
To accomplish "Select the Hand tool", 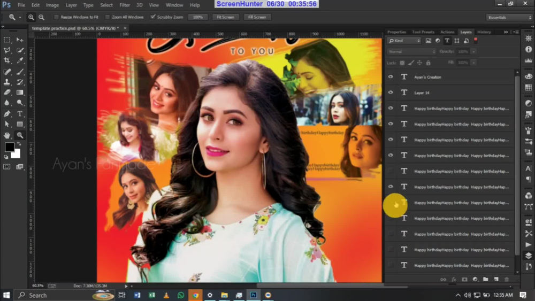I will coord(7,135).
